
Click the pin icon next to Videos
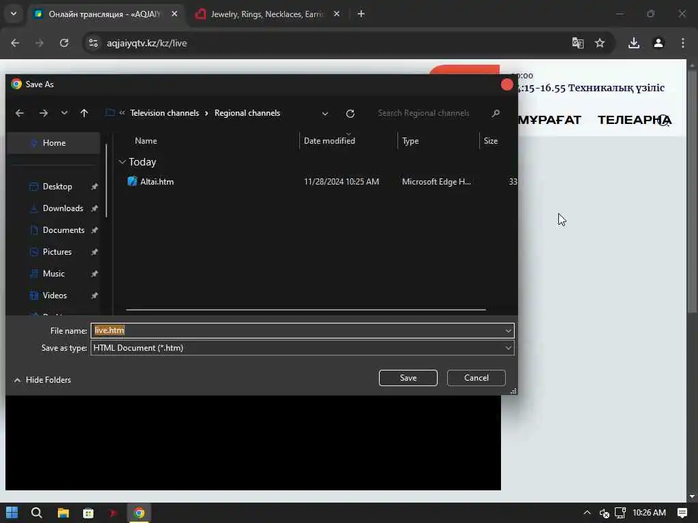tap(94, 296)
